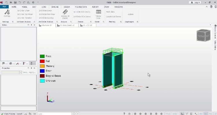Viewport: 217px width, 115px height.
Task: Click the red Fail legend swatch
Action: pyautogui.click(x=42, y=61)
